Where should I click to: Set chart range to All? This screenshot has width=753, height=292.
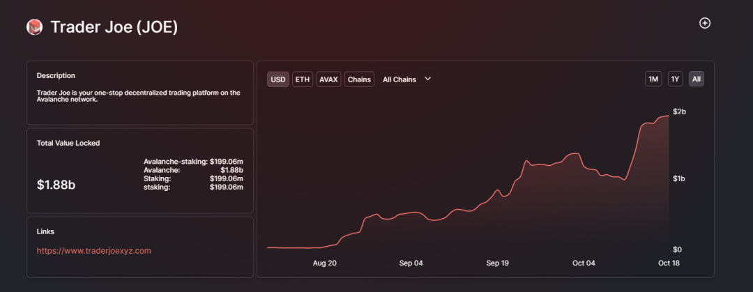[697, 79]
